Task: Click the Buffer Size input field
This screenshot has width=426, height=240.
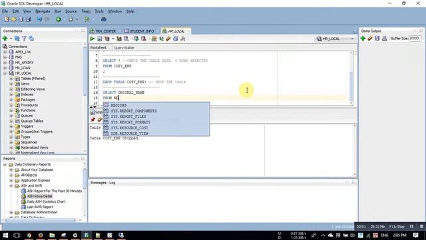Action: pyautogui.click(x=415, y=39)
